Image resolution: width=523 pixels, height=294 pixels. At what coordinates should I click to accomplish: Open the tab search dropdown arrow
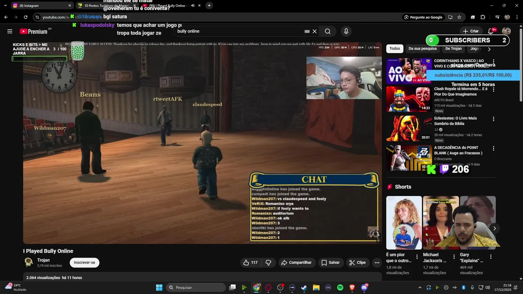[5, 5]
